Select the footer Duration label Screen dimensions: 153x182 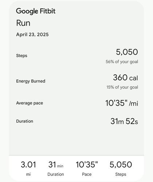pos(56,174)
